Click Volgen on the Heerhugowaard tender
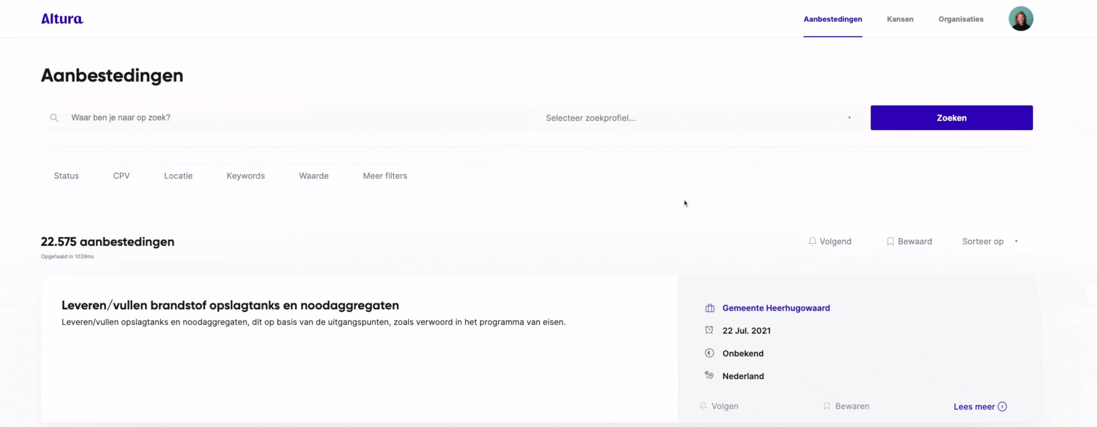Image resolution: width=1097 pixels, height=427 pixels. (719, 406)
